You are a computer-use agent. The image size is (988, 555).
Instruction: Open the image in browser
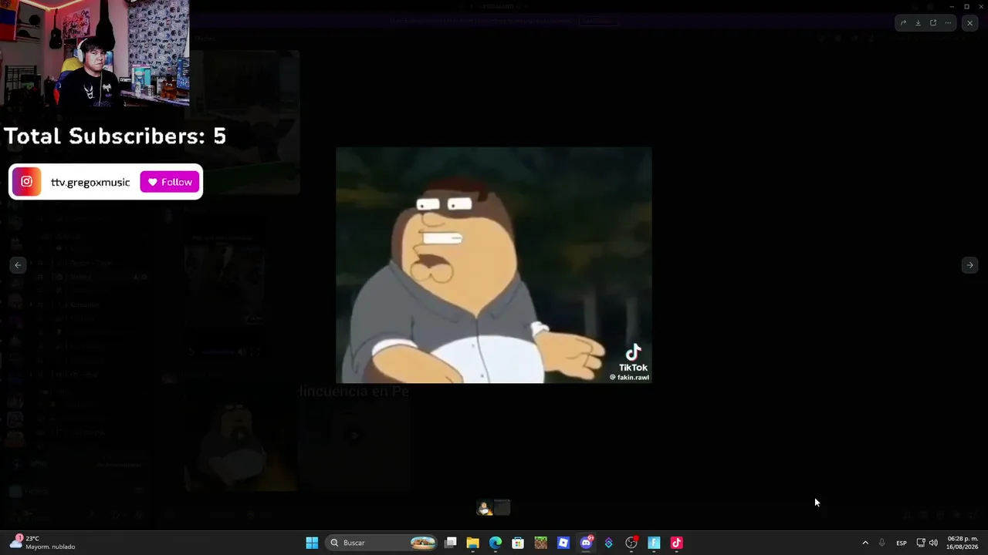(933, 23)
